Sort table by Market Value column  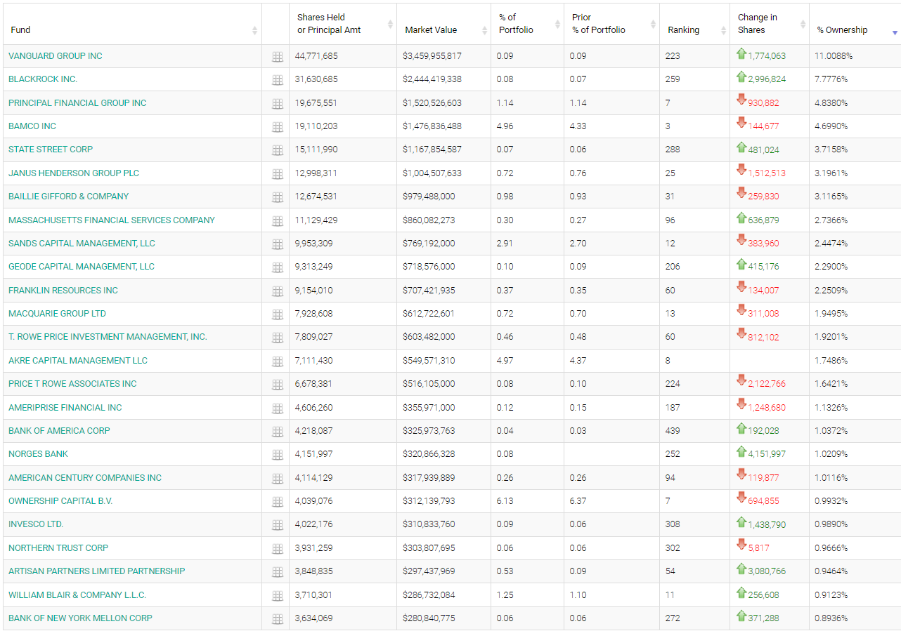(443, 24)
